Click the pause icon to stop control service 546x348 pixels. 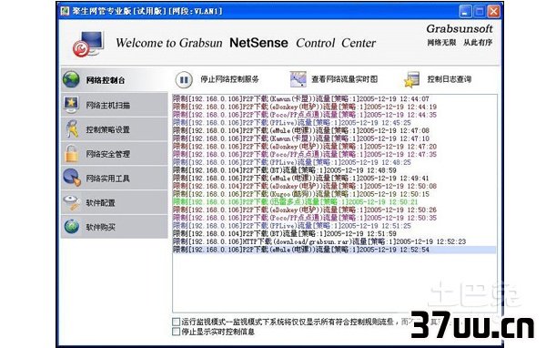pos(184,80)
